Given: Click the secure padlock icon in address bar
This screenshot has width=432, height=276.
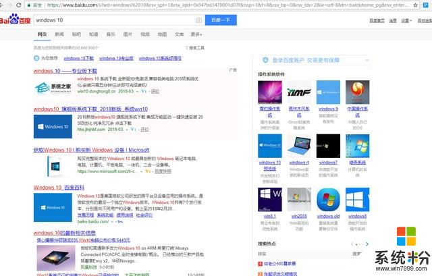Looking at the screenshot, I should 28,5.
